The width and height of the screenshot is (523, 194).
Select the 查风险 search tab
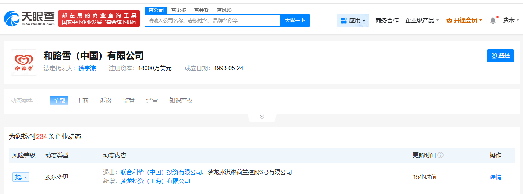click(x=224, y=10)
